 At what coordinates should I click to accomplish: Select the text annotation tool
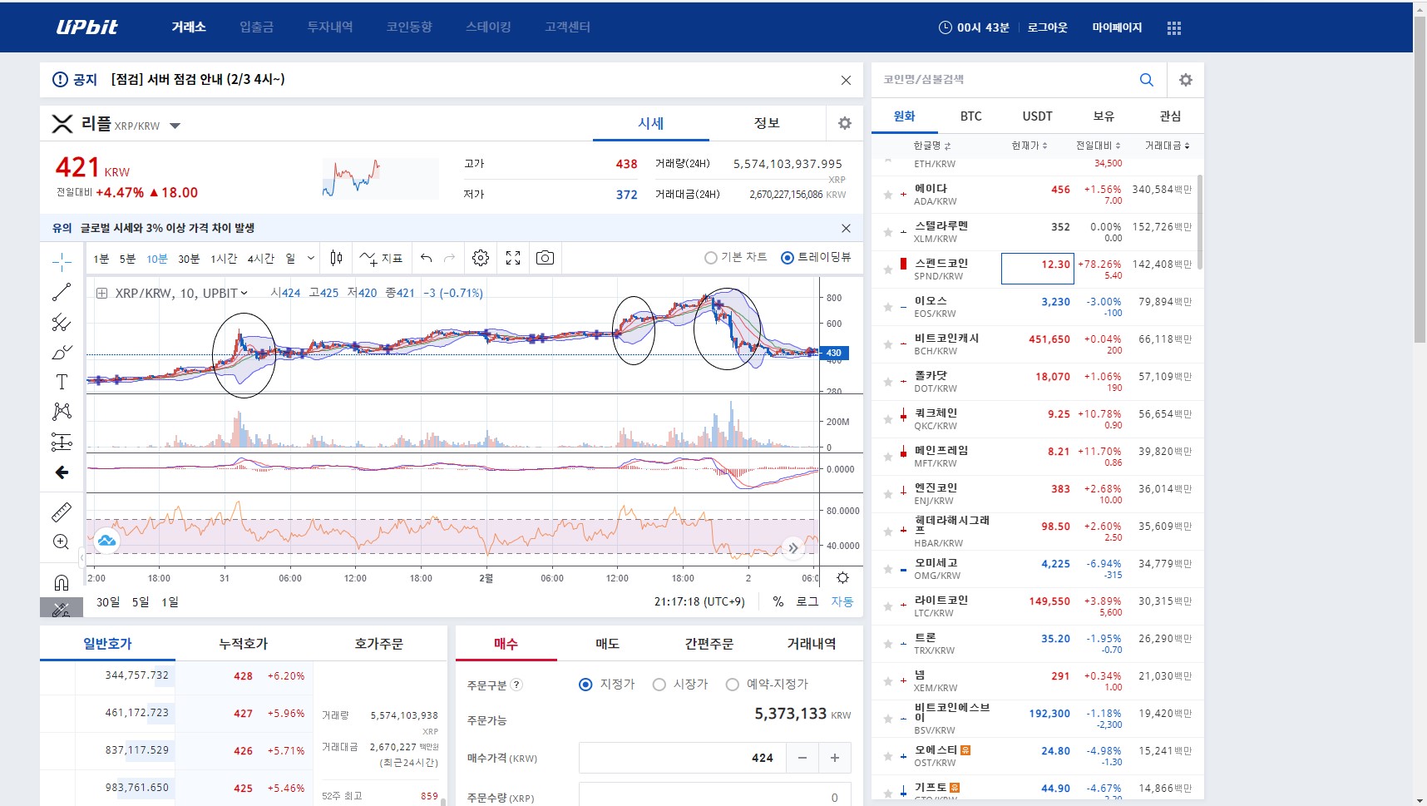tap(62, 382)
